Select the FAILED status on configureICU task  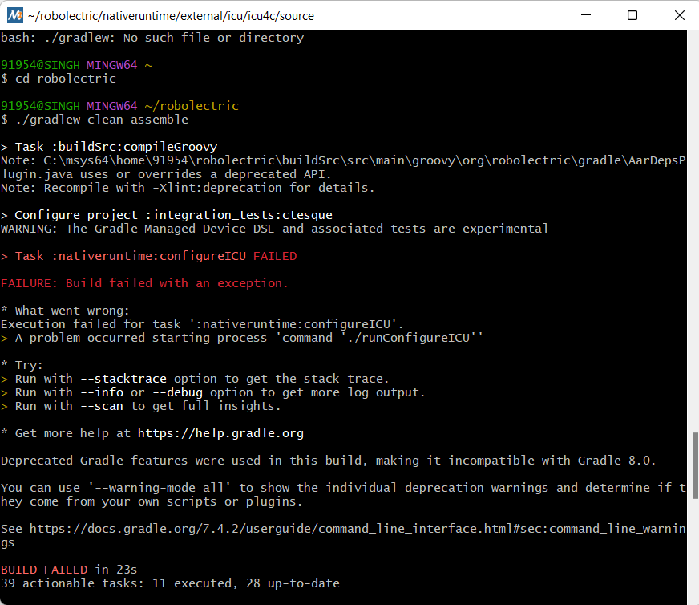click(x=275, y=256)
